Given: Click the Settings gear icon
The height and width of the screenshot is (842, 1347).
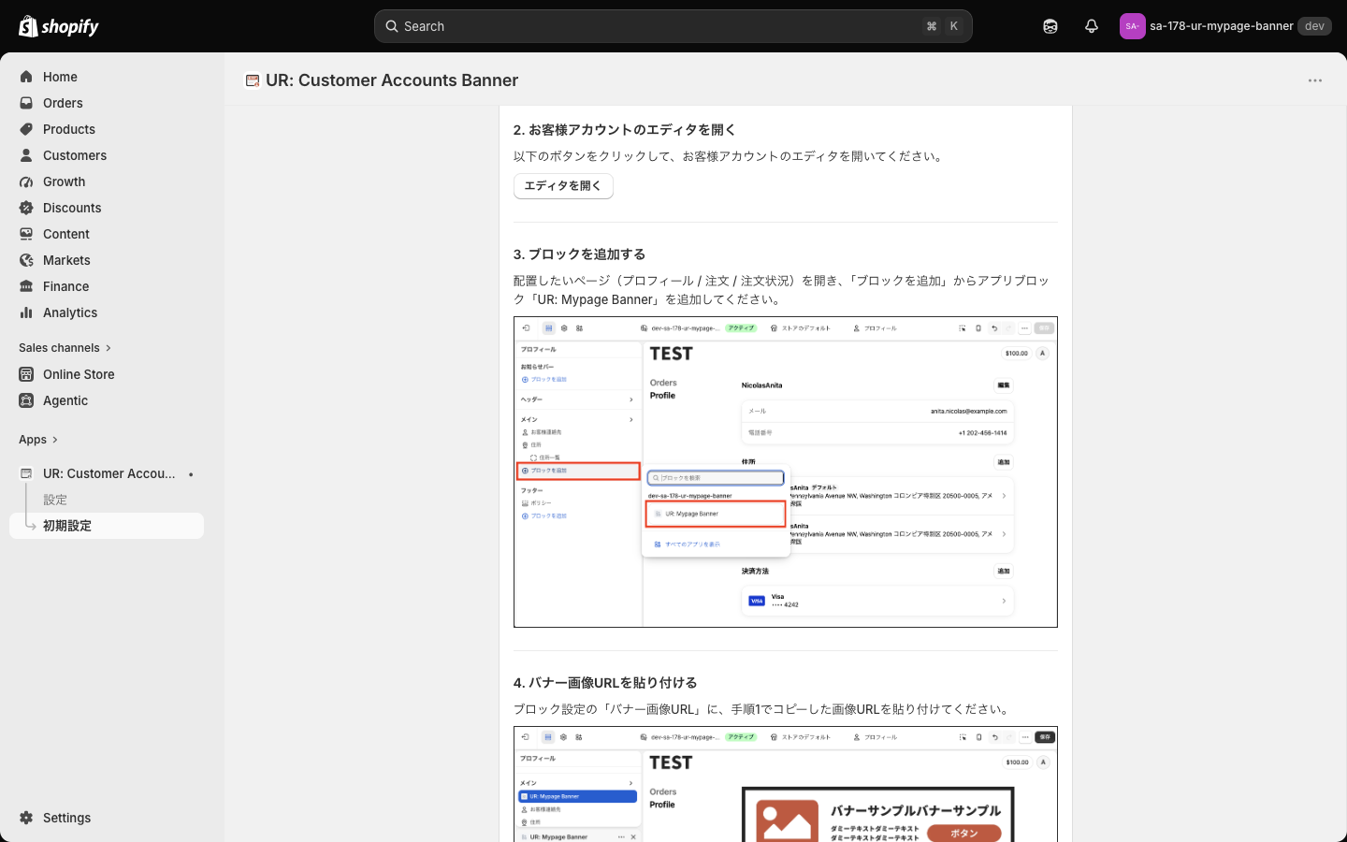Looking at the screenshot, I should (26, 818).
